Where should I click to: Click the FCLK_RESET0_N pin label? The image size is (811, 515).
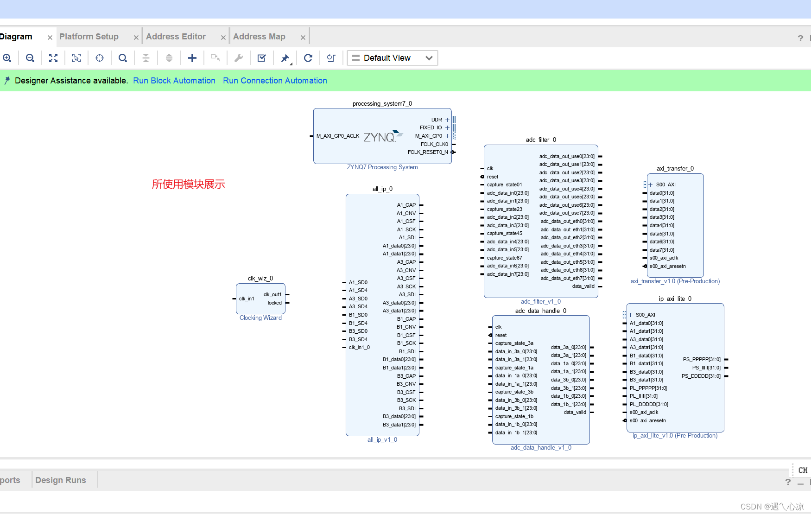pyautogui.click(x=428, y=152)
